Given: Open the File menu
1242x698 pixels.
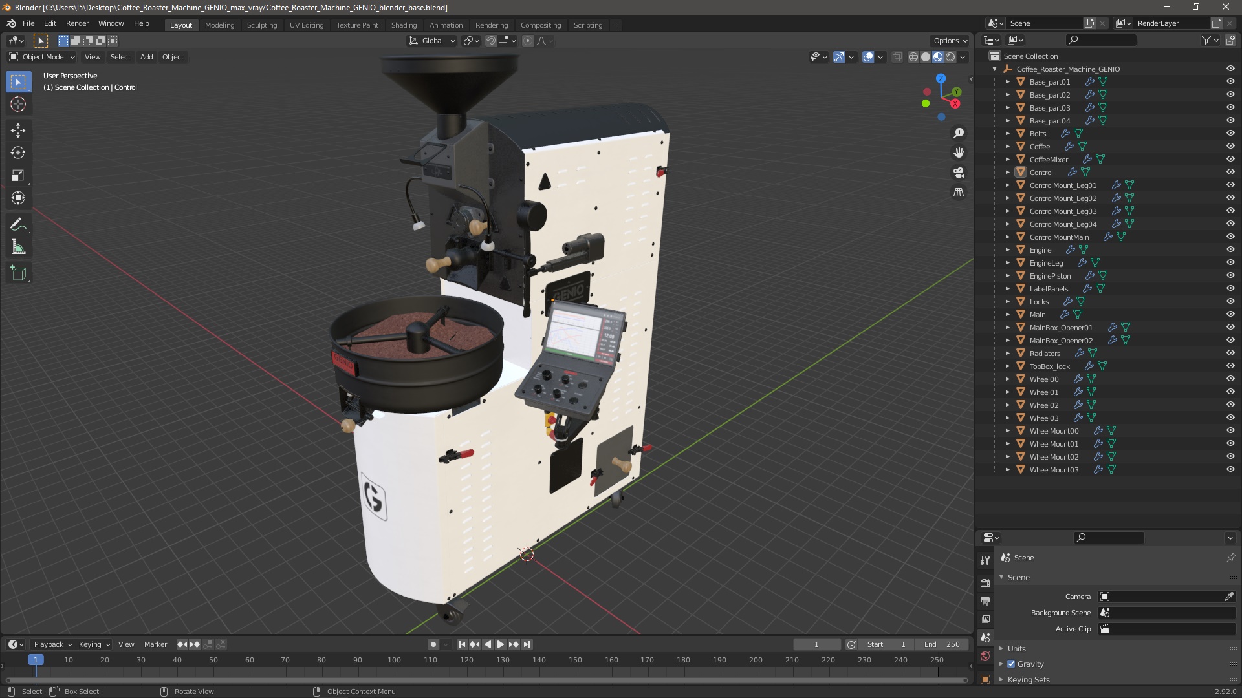Looking at the screenshot, I should point(28,23).
